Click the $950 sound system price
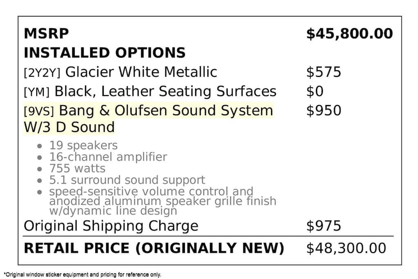The width and height of the screenshot is (418, 279). tap(323, 111)
